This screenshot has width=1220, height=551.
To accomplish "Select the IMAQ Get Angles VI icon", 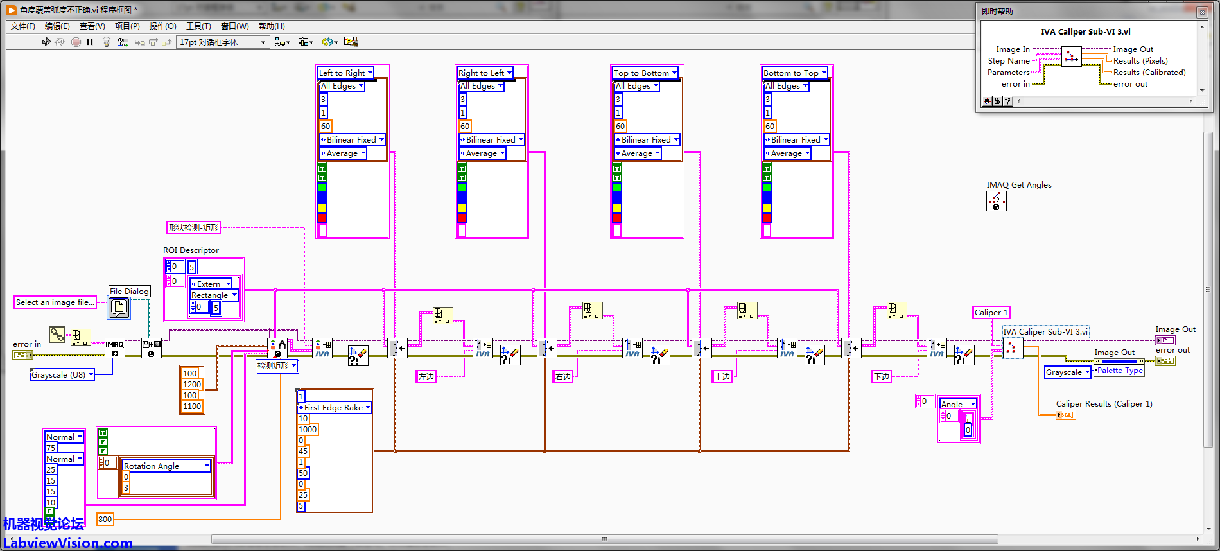I will point(996,201).
